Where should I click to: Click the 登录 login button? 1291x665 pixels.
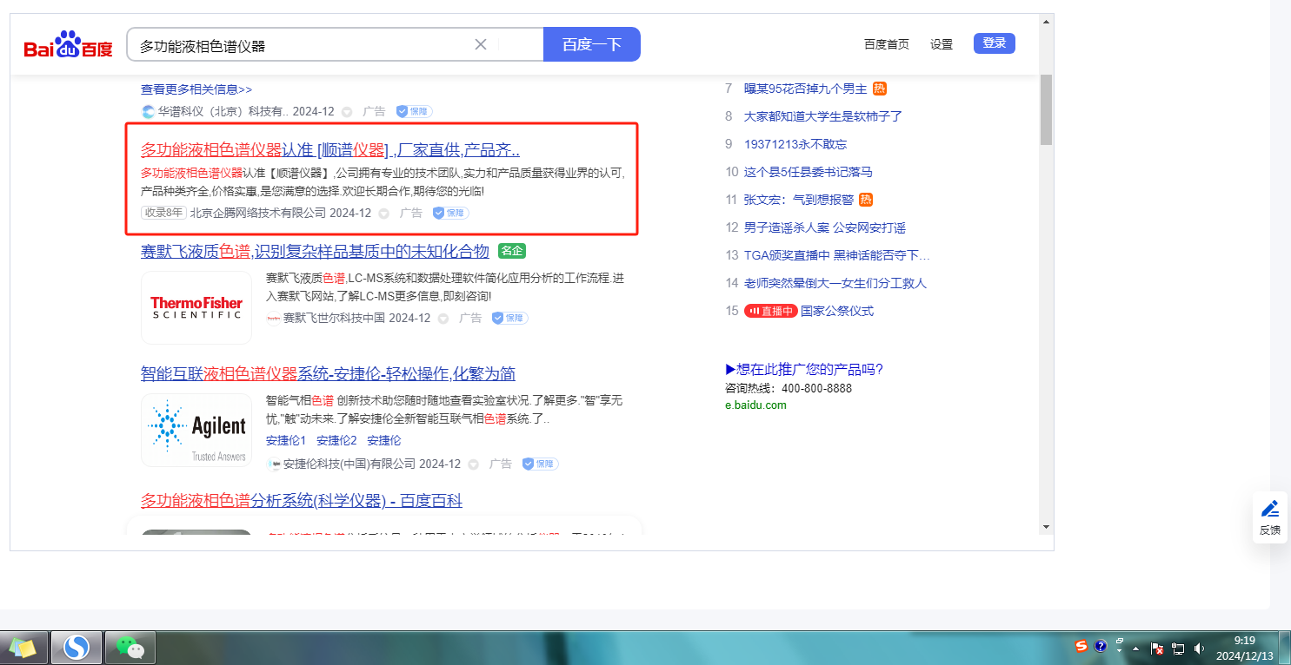click(x=994, y=43)
